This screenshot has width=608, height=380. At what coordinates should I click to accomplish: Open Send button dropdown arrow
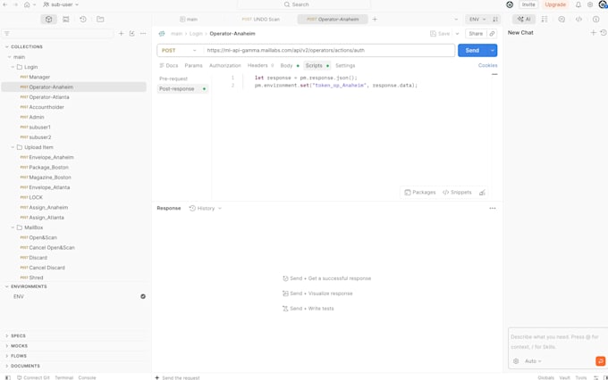493,50
